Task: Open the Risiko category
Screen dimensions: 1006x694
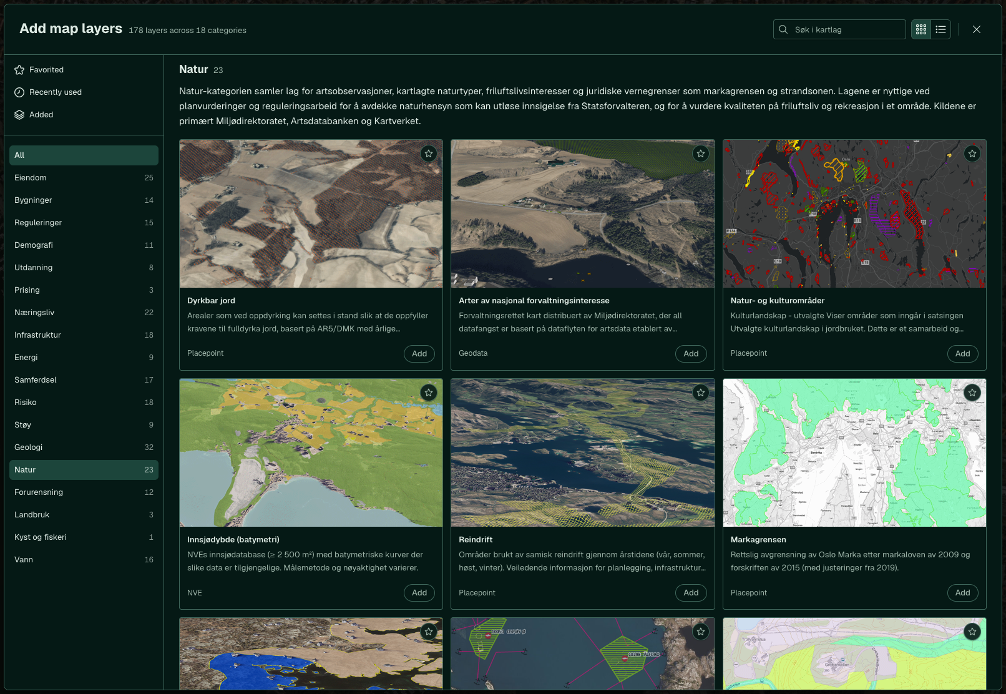Action: [x=84, y=403]
